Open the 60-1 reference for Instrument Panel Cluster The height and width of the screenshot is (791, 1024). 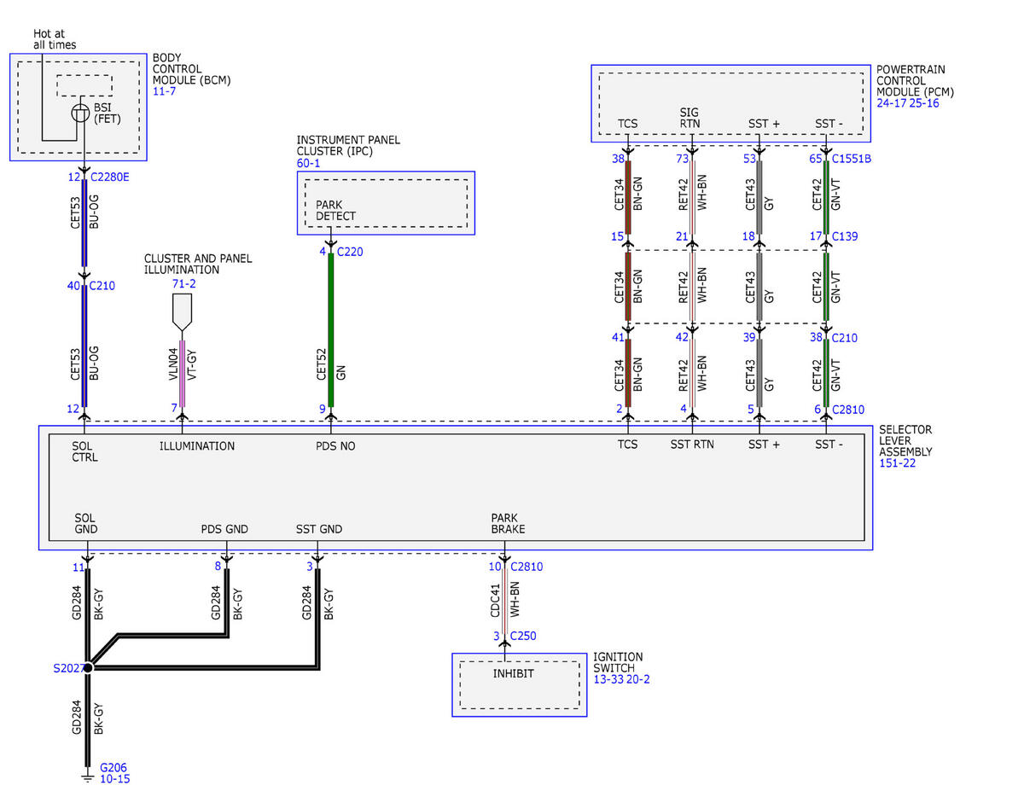pyautogui.click(x=308, y=162)
